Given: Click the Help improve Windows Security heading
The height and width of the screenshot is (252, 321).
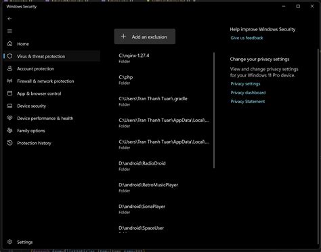Looking at the screenshot, I should 263,29.
